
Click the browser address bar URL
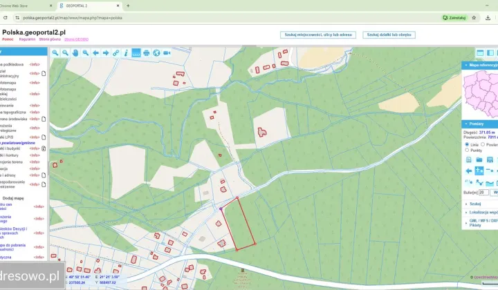pos(73,18)
